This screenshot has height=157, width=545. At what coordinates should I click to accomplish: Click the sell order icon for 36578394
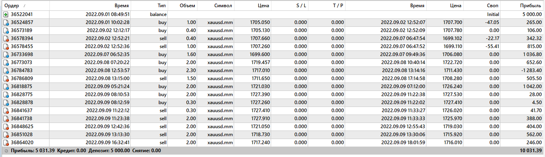click(6, 38)
